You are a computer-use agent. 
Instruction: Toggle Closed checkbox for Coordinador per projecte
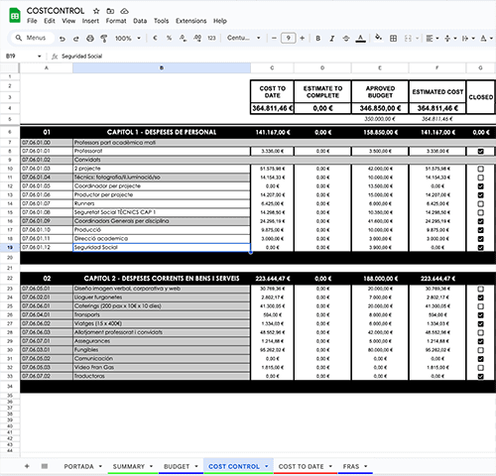coord(481,186)
